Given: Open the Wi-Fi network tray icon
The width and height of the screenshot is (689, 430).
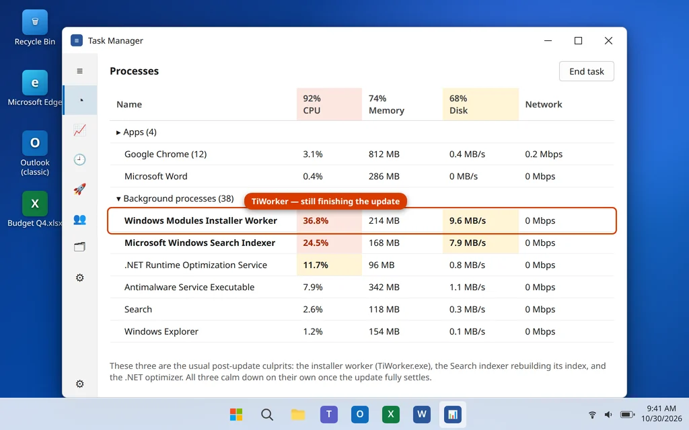Looking at the screenshot, I should [592, 415].
